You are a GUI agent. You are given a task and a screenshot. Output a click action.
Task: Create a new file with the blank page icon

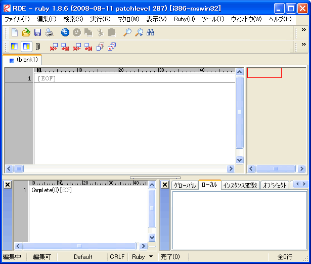15,32
